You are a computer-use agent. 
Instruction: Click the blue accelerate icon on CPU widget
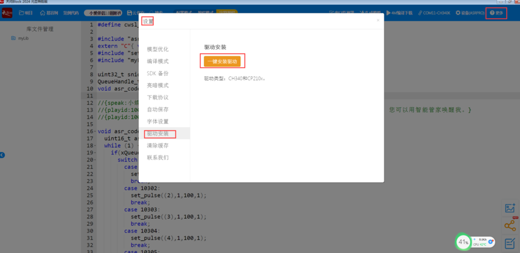[x=490, y=241]
